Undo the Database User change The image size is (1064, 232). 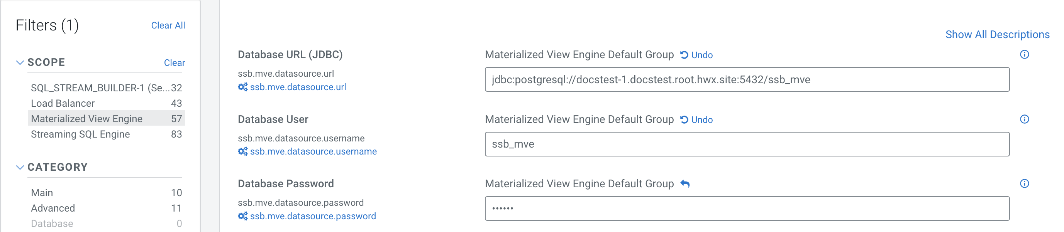pyautogui.click(x=697, y=119)
